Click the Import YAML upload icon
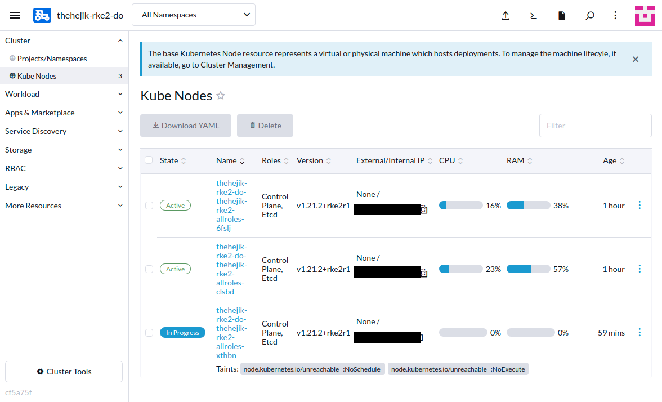The width and height of the screenshot is (662, 402). tap(506, 15)
